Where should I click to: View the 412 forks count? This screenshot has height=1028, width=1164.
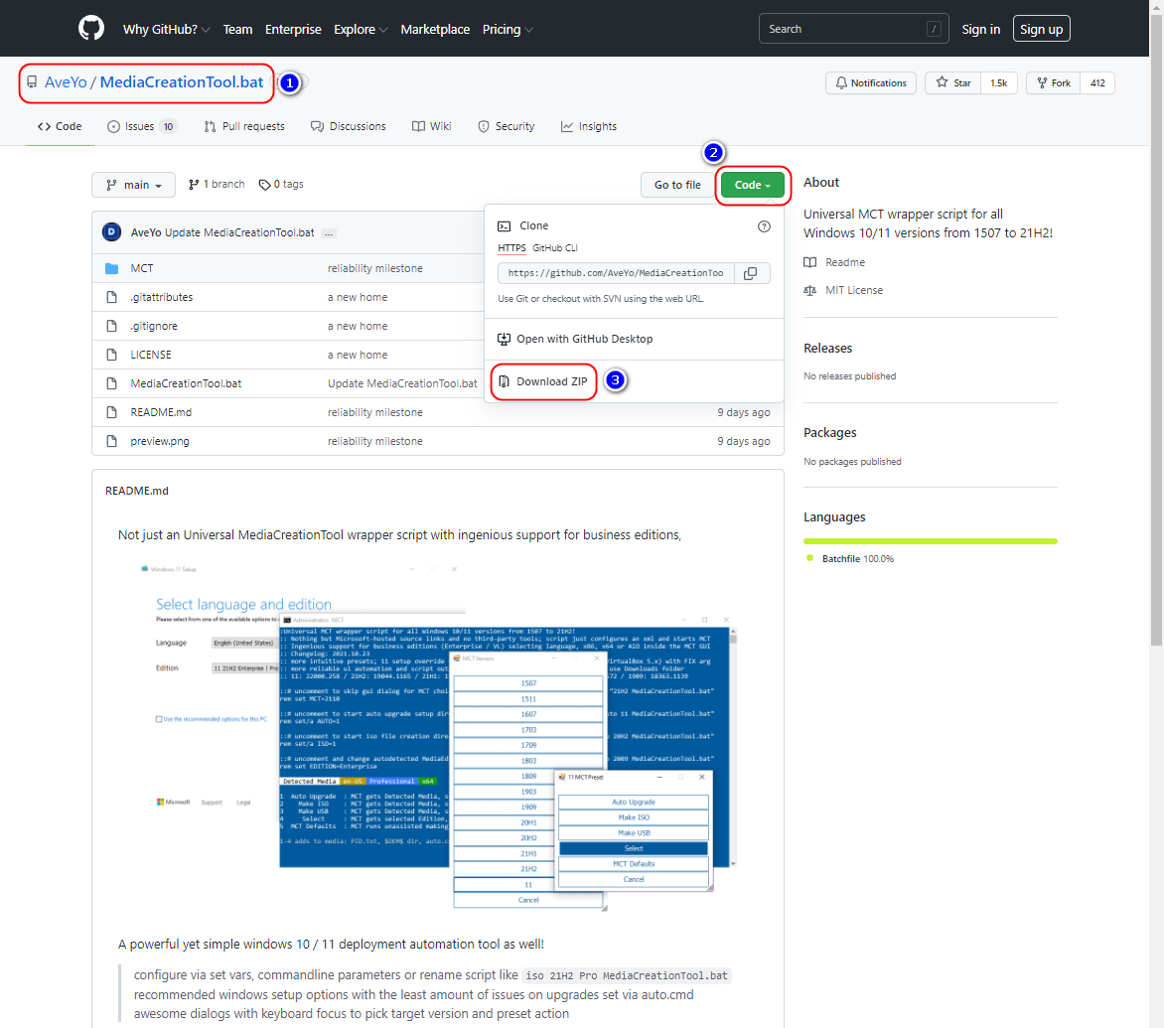click(1097, 83)
